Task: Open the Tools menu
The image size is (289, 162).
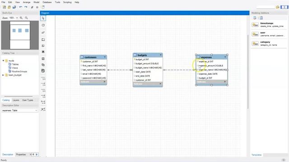Action: click(x=57, y=2)
